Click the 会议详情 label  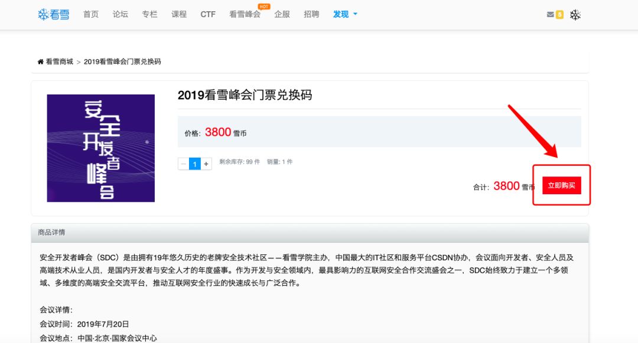[56, 310]
